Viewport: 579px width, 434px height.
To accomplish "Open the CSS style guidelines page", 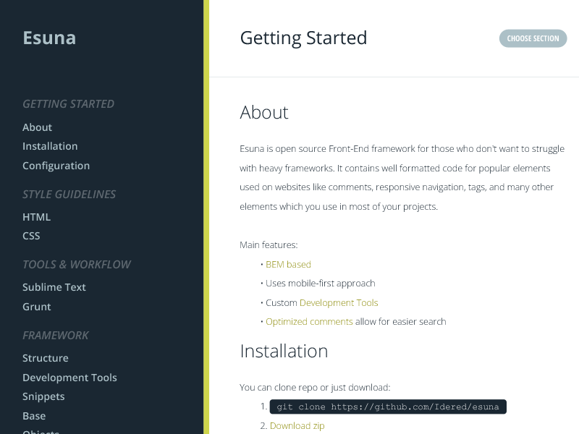I will [31, 235].
